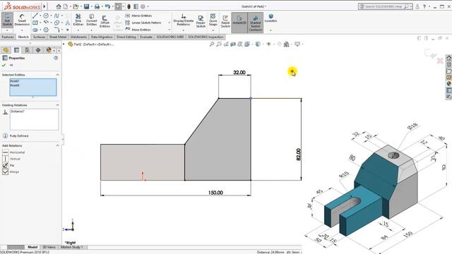The height and width of the screenshot is (254, 452).
Task: Select the 82.00 dimension text
Action: [298, 155]
